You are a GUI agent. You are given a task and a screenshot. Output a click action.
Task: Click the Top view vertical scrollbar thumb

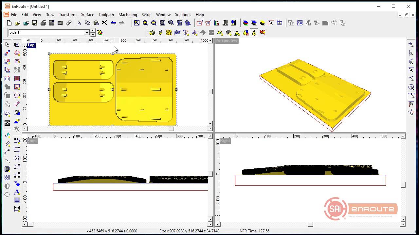210,92
